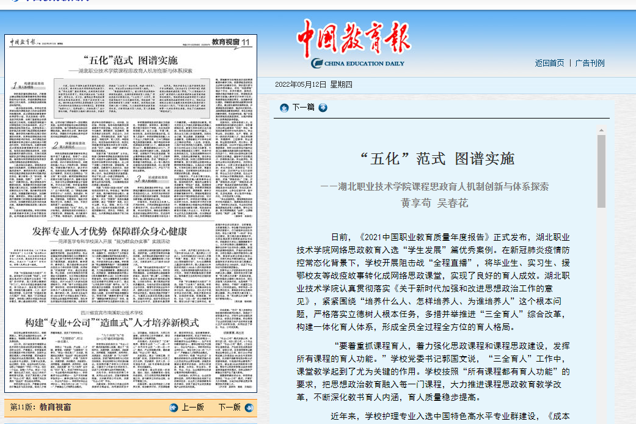636x424 pixels.
Task: Click the 教育视窗 11 header on the page preview
Action: point(231,42)
